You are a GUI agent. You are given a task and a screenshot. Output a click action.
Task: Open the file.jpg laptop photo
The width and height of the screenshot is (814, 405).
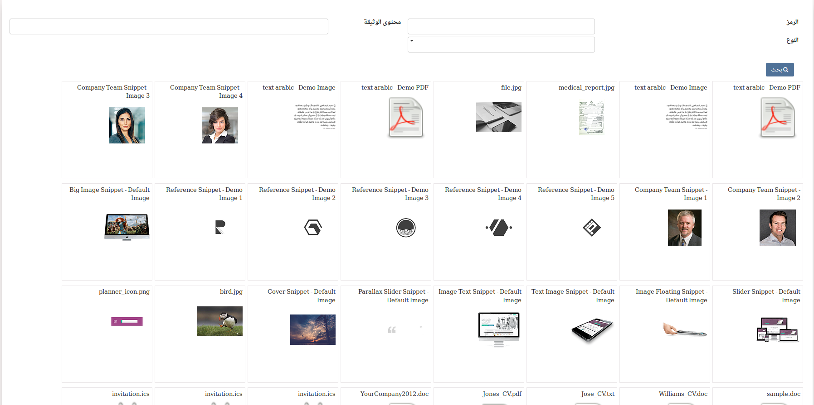tap(499, 117)
